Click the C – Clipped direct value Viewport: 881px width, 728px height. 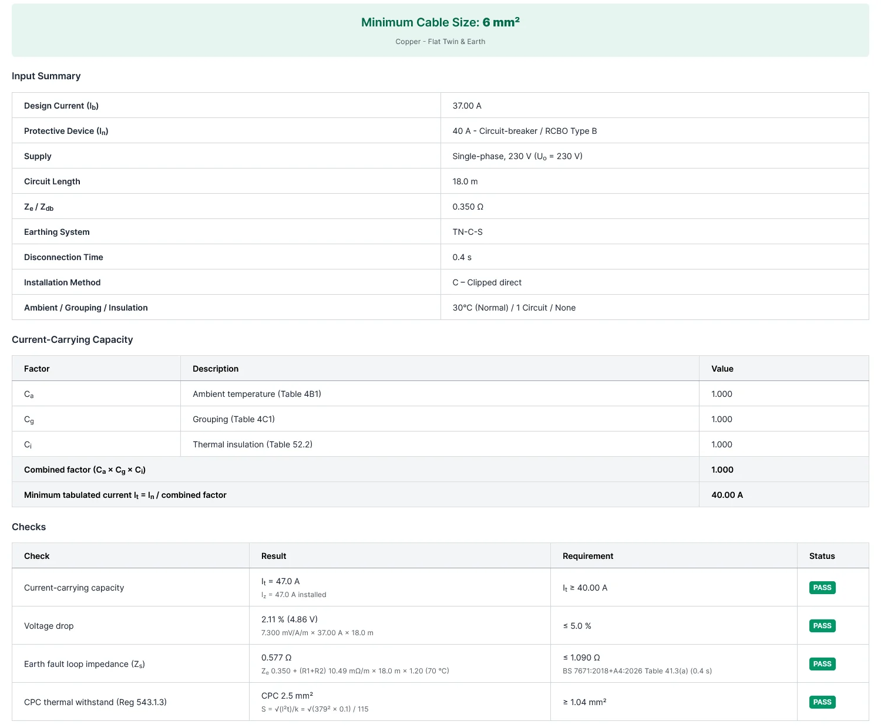pos(487,282)
